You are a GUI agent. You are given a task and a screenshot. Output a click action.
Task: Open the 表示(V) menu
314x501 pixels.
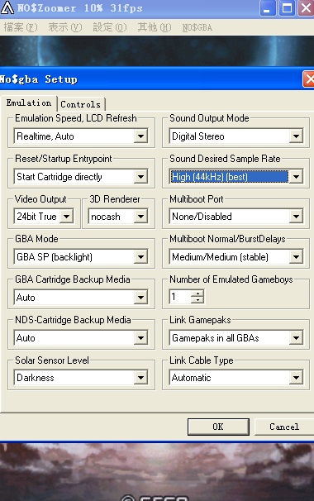pos(65,27)
